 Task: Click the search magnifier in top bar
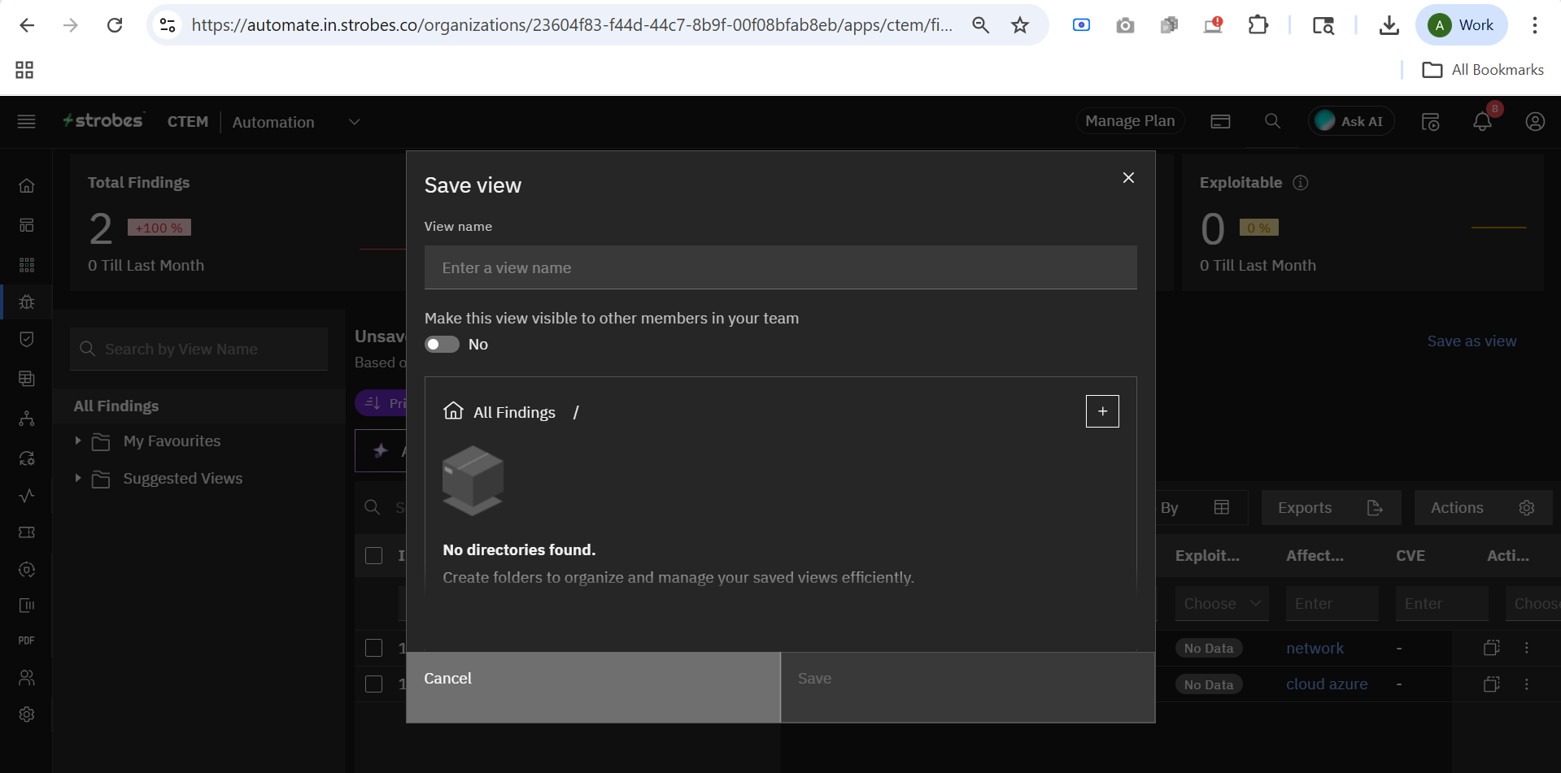(x=1272, y=122)
